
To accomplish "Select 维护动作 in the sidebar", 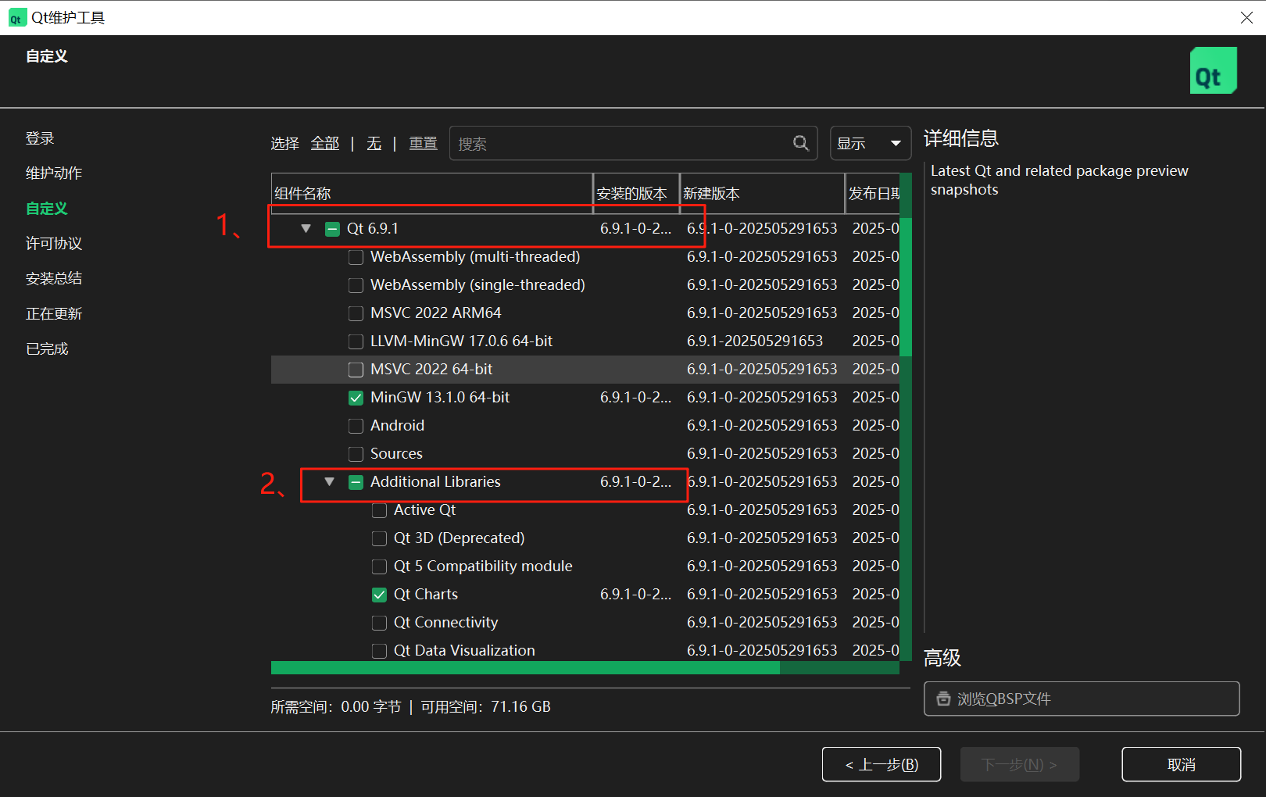I will pos(53,173).
